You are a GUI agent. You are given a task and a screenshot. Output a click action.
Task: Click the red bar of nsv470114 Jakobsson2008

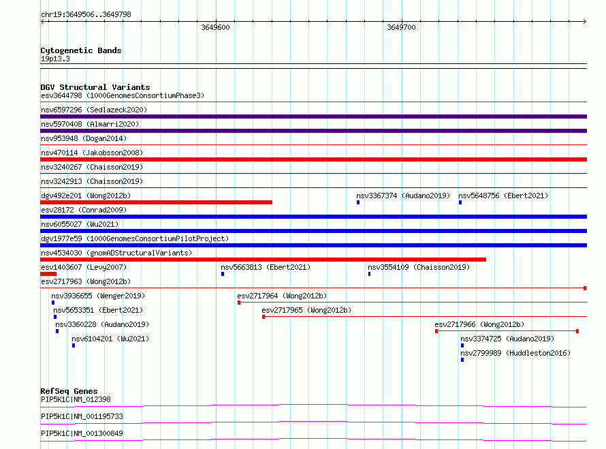[313, 159]
